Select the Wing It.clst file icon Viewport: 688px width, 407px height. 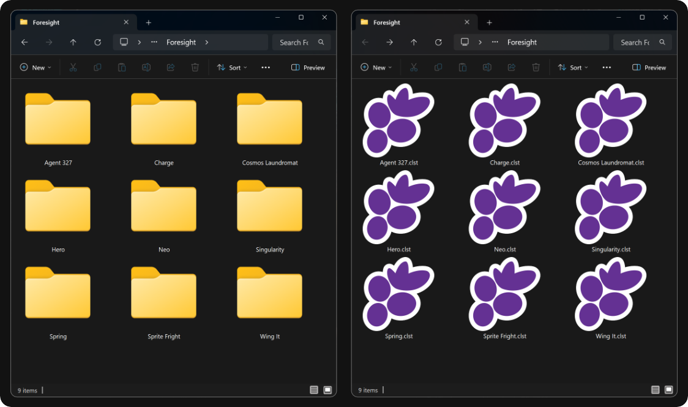click(611, 294)
